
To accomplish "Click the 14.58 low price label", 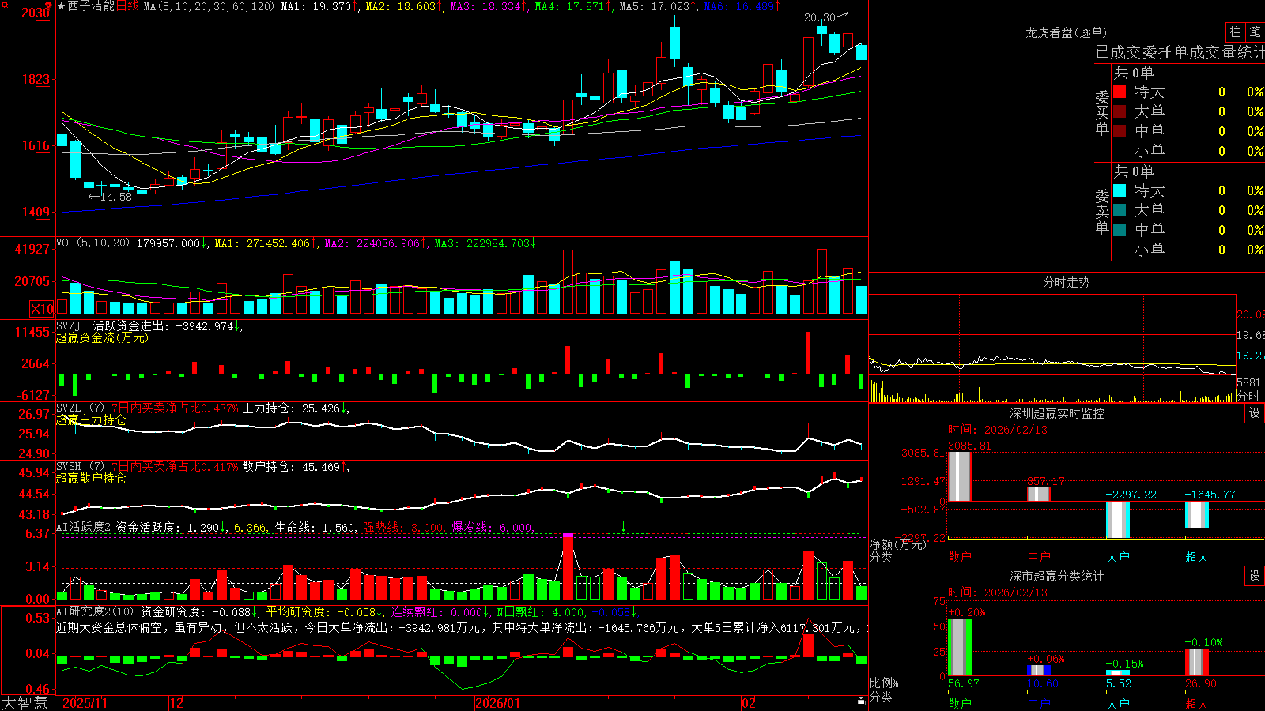I will click(x=116, y=197).
